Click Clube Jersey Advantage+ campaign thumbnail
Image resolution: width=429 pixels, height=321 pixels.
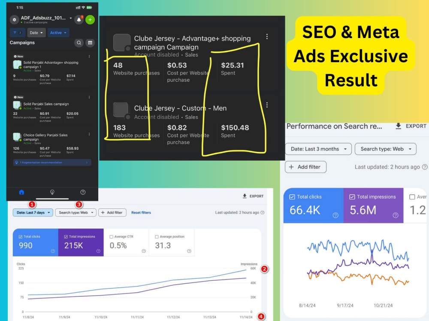pos(122,42)
